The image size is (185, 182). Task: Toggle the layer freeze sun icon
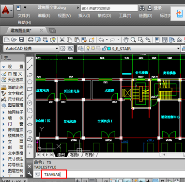(x=93, y=48)
